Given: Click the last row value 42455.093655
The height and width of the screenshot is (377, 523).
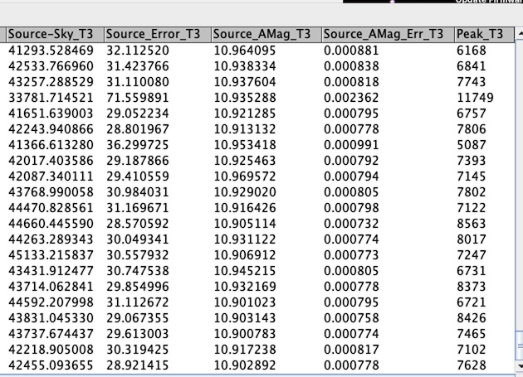Looking at the screenshot, I should [x=50, y=362].
